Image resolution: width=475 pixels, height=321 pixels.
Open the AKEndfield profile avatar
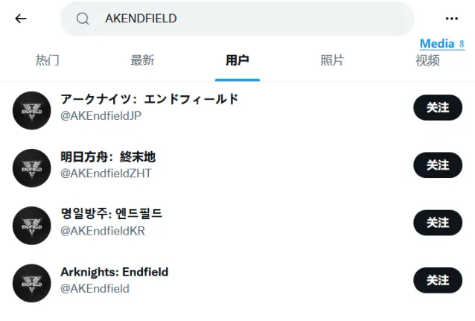32,283
